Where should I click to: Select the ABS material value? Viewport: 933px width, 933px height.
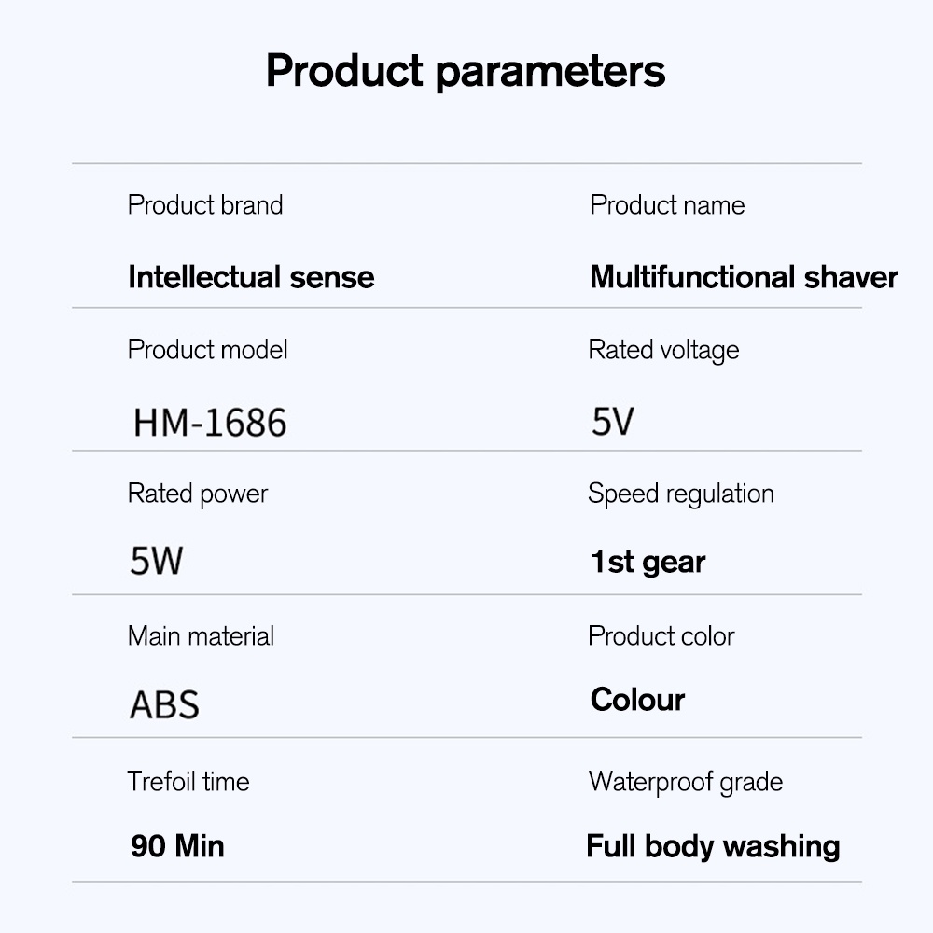point(164,705)
